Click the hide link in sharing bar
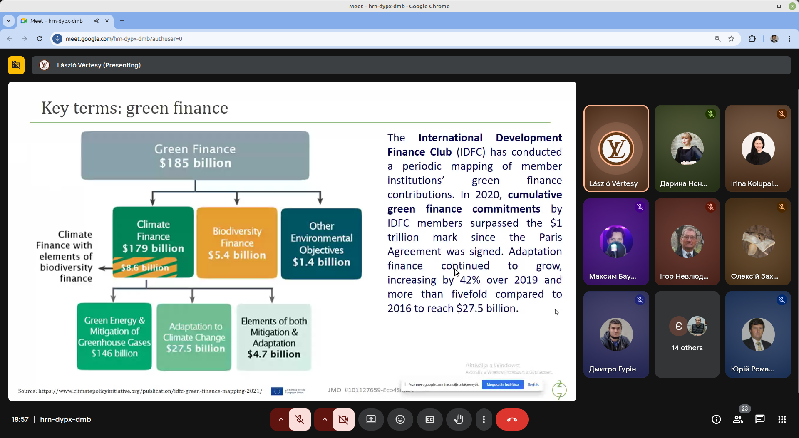The image size is (799, 438). coord(533,384)
